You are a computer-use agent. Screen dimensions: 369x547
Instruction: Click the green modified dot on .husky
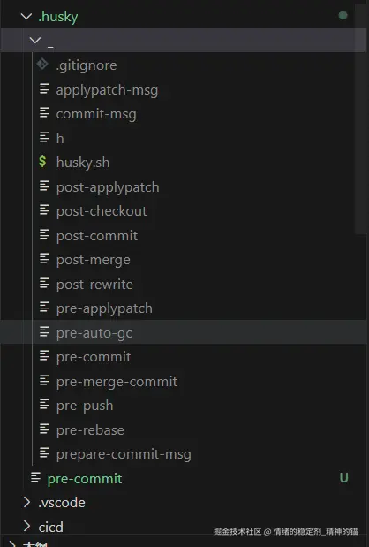tap(343, 15)
